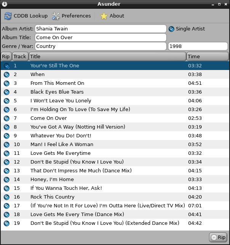
Task: Minimize the Asunder window
Action: point(213,5)
